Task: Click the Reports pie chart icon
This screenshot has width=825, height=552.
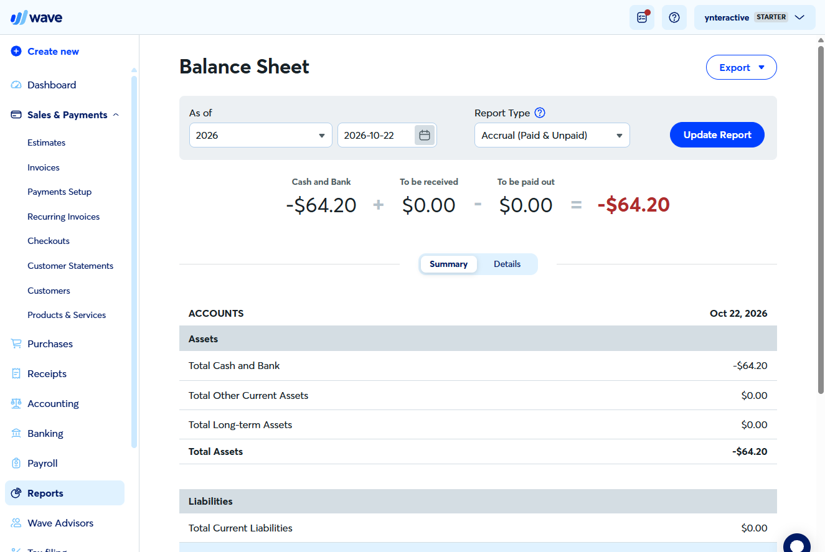Action: (16, 494)
